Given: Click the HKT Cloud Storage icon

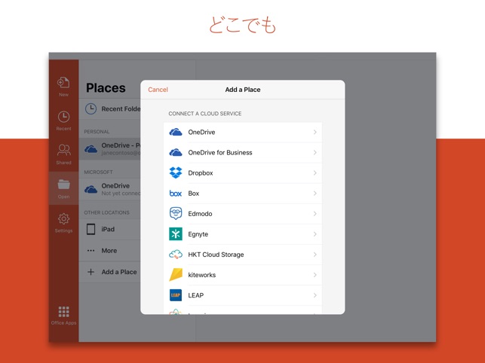Looking at the screenshot, I should [176, 255].
